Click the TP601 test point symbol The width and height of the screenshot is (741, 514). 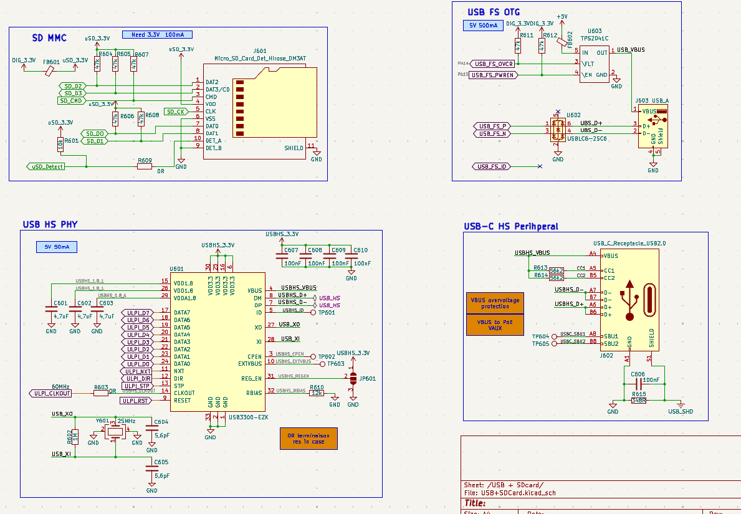pyautogui.click(x=313, y=312)
